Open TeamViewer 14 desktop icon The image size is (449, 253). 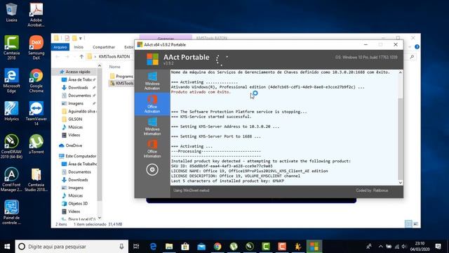point(36,114)
